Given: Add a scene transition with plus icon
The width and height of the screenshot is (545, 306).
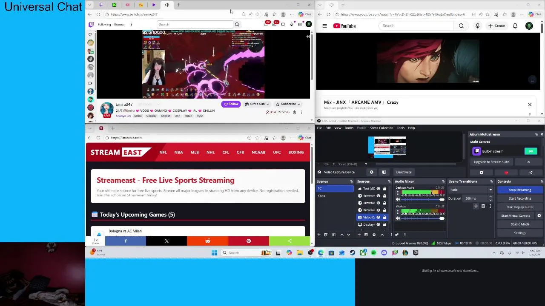Looking at the screenshot, I should point(476,206).
